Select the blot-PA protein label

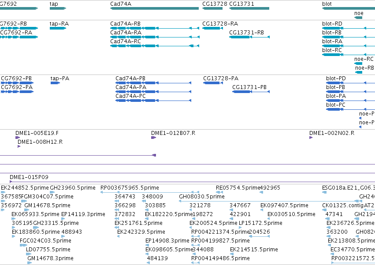click(x=336, y=96)
